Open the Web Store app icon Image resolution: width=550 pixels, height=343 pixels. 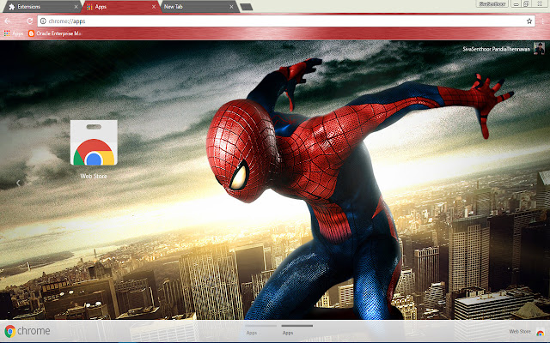94,142
